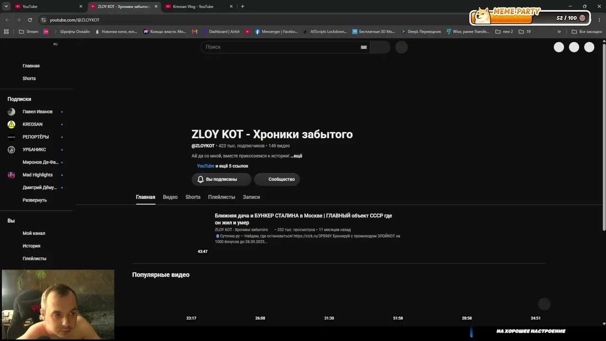606x341 pixels.
Task: Click the Популярные видео section heading
Action: coord(161,275)
